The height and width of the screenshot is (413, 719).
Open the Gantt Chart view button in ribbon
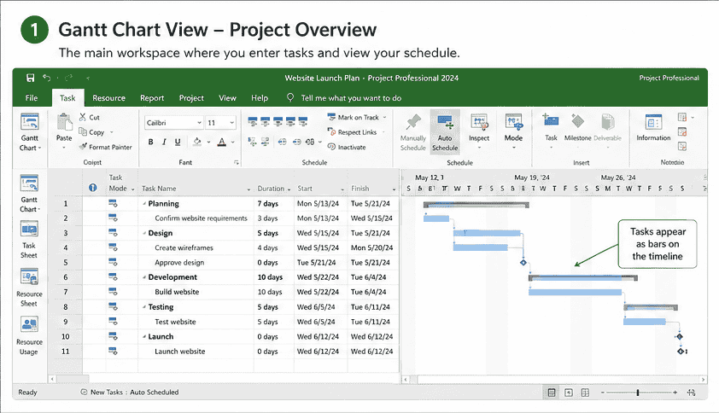point(30,132)
